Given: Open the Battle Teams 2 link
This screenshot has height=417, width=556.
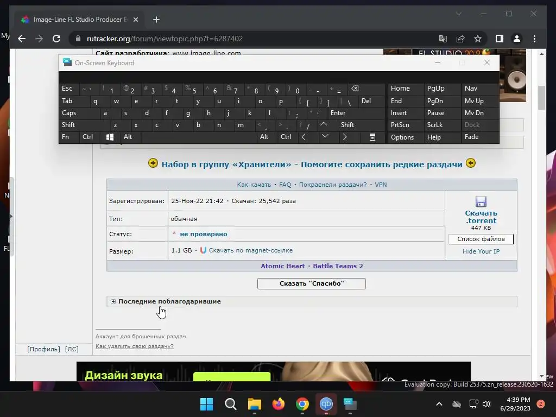Looking at the screenshot, I should coord(338,266).
